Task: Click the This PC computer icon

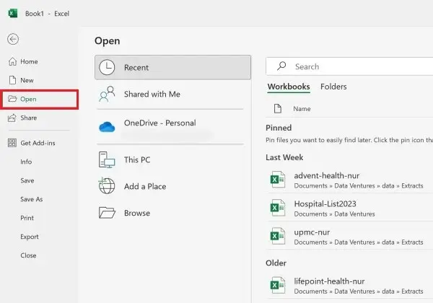Action: point(107,159)
